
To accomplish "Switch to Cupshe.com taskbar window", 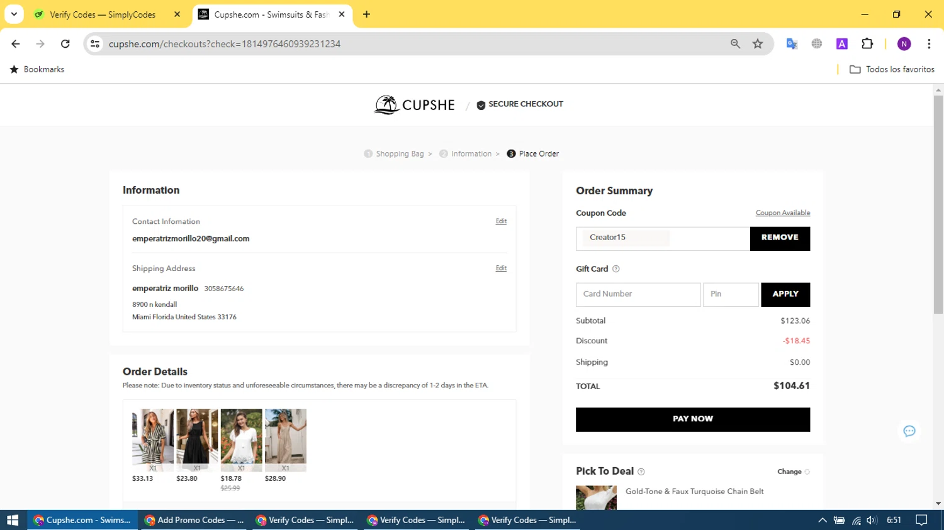I will pos(82,520).
